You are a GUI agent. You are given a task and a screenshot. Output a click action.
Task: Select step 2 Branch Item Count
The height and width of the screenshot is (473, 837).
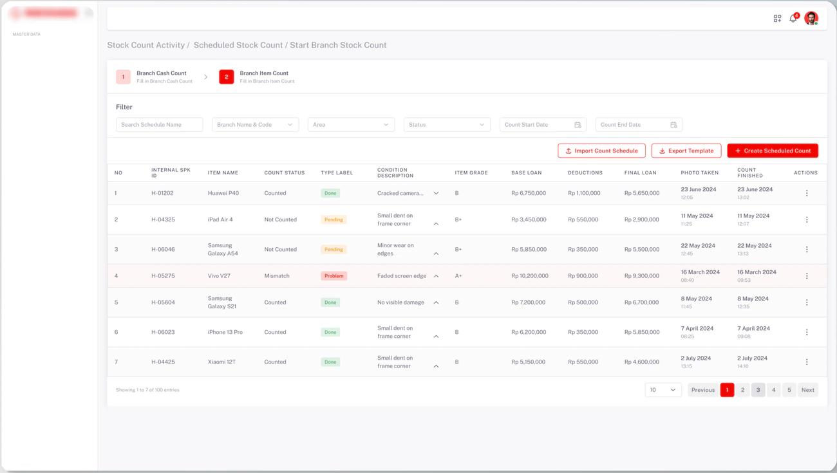click(x=258, y=77)
